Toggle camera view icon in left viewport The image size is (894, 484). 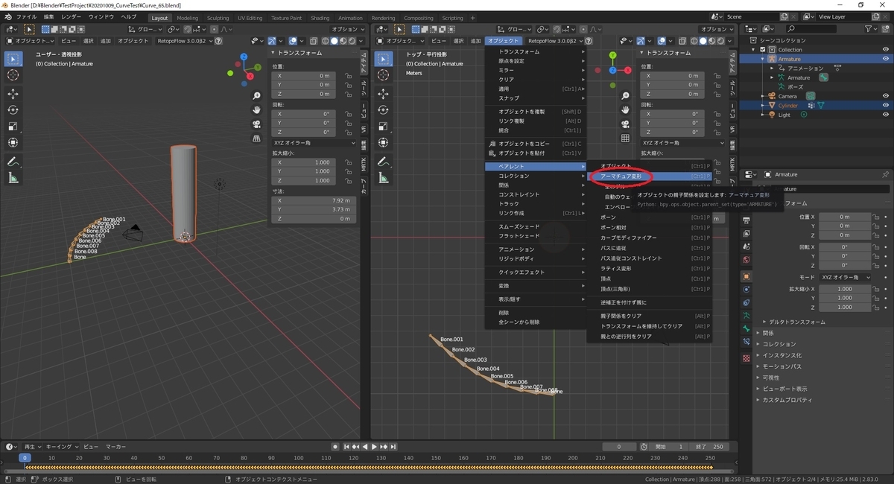point(256,124)
